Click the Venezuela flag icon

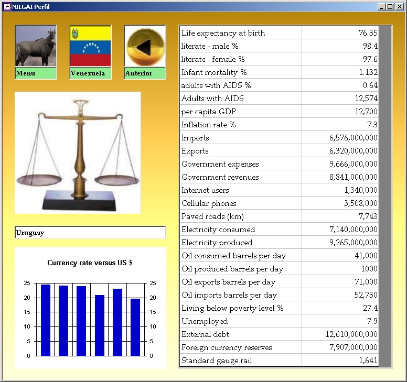(90, 47)
